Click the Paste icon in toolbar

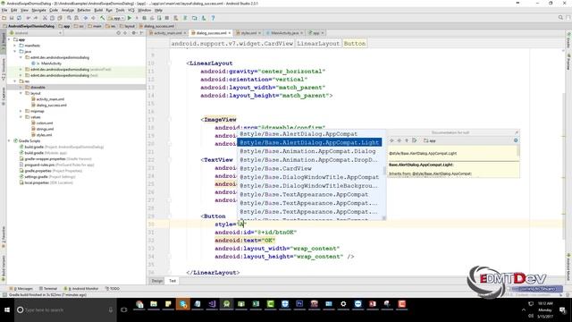(x=60, y=18)
